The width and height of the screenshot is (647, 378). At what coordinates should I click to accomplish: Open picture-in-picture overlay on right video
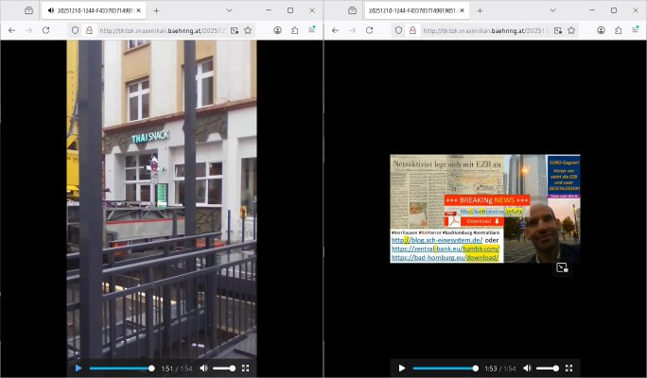pos(562,267)
